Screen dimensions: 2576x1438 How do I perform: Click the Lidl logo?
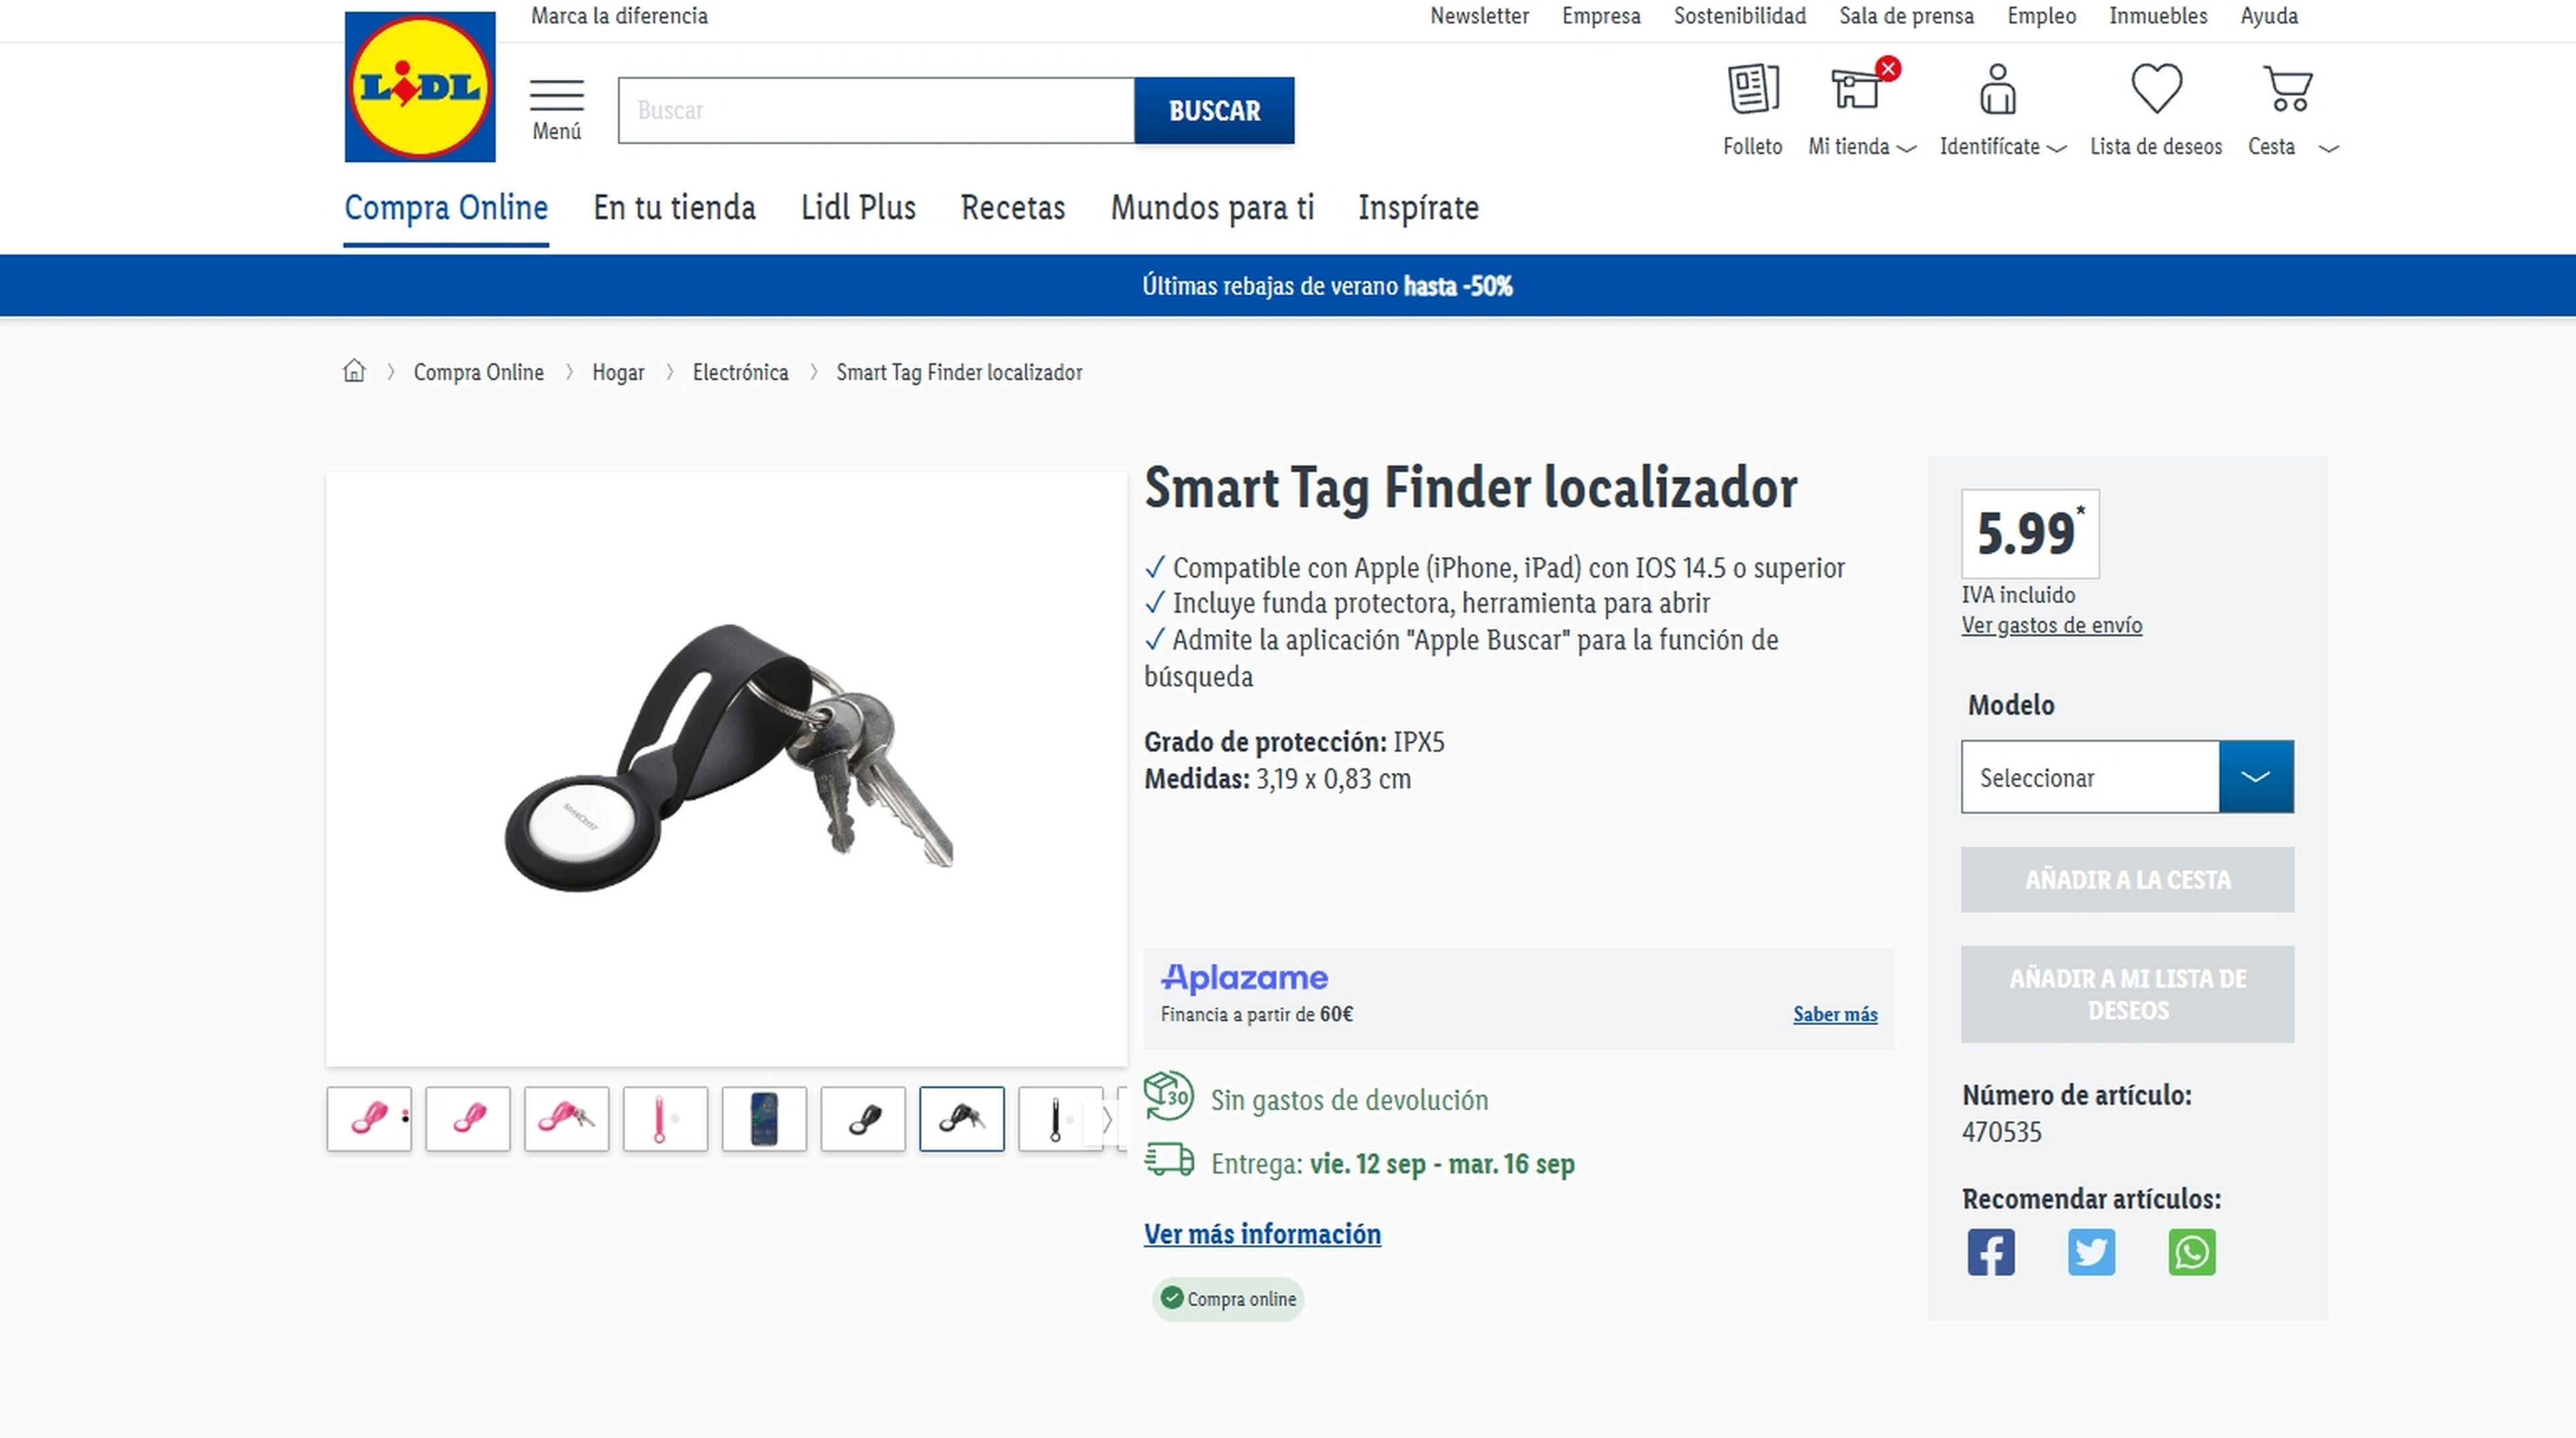point(420,87)
